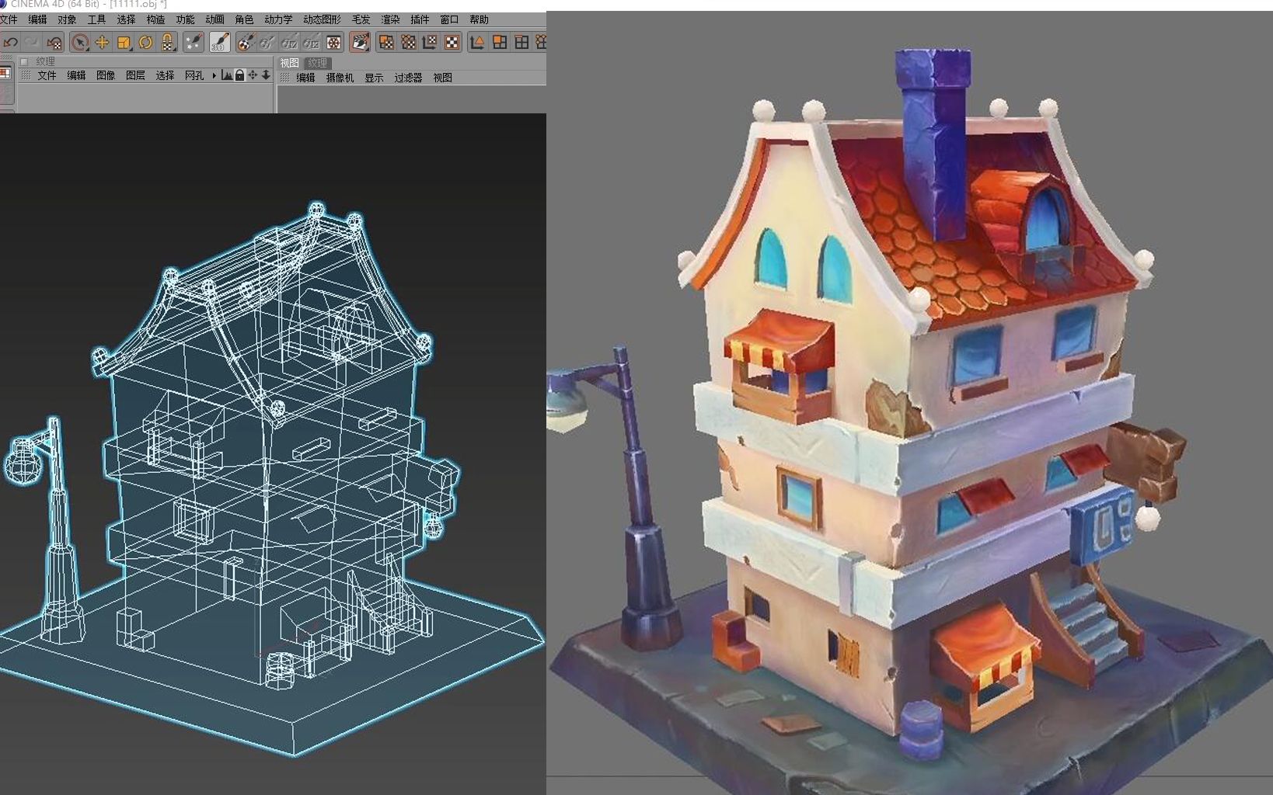The height and width of the screenshot is (795, 1273).
Task: Open the 窗口 menu
Action: tap(449, 19)
